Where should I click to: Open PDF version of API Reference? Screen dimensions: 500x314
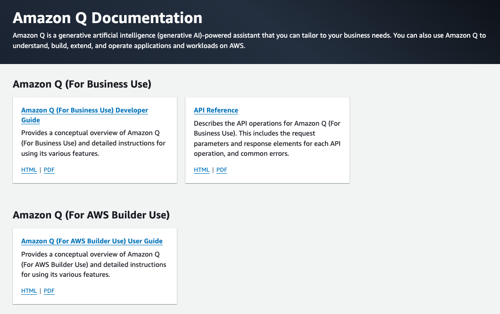point(222,170)
